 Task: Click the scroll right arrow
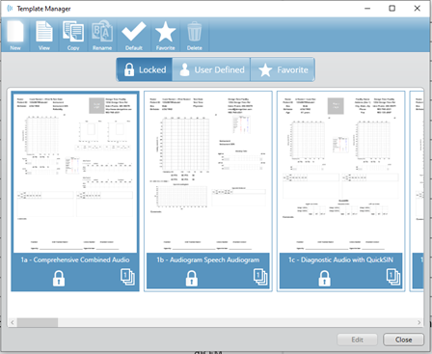click(419, 322)
